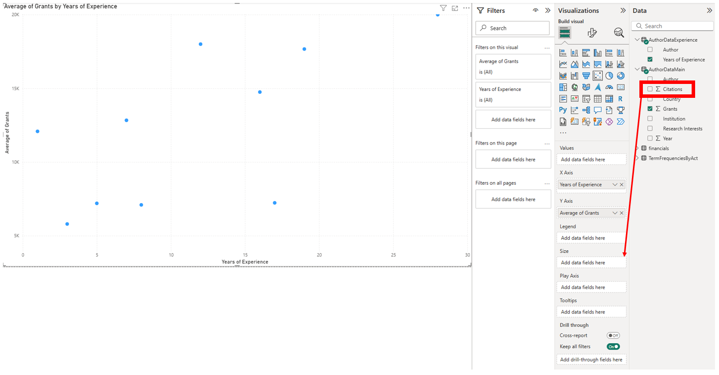The height and width of the screenshot is (375, 719).
Task: Open the Build visual tab icon
Action: coord(564,33)
